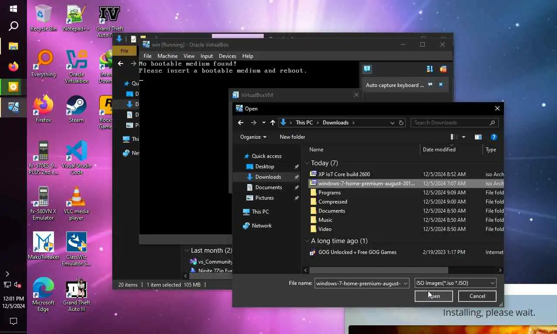Open the view options dropdown arrow
Image resolution: width=557 pixels, height=334 pixels.
click(463, 137)
